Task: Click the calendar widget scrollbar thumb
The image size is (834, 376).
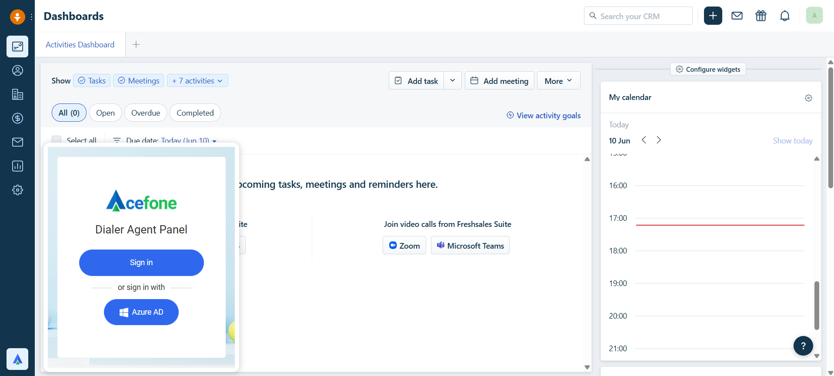Action: pos(817,305)
